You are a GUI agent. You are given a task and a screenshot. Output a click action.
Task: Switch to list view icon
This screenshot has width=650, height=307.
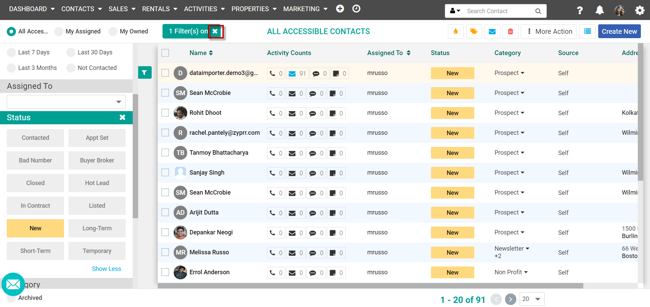[587, 31]
